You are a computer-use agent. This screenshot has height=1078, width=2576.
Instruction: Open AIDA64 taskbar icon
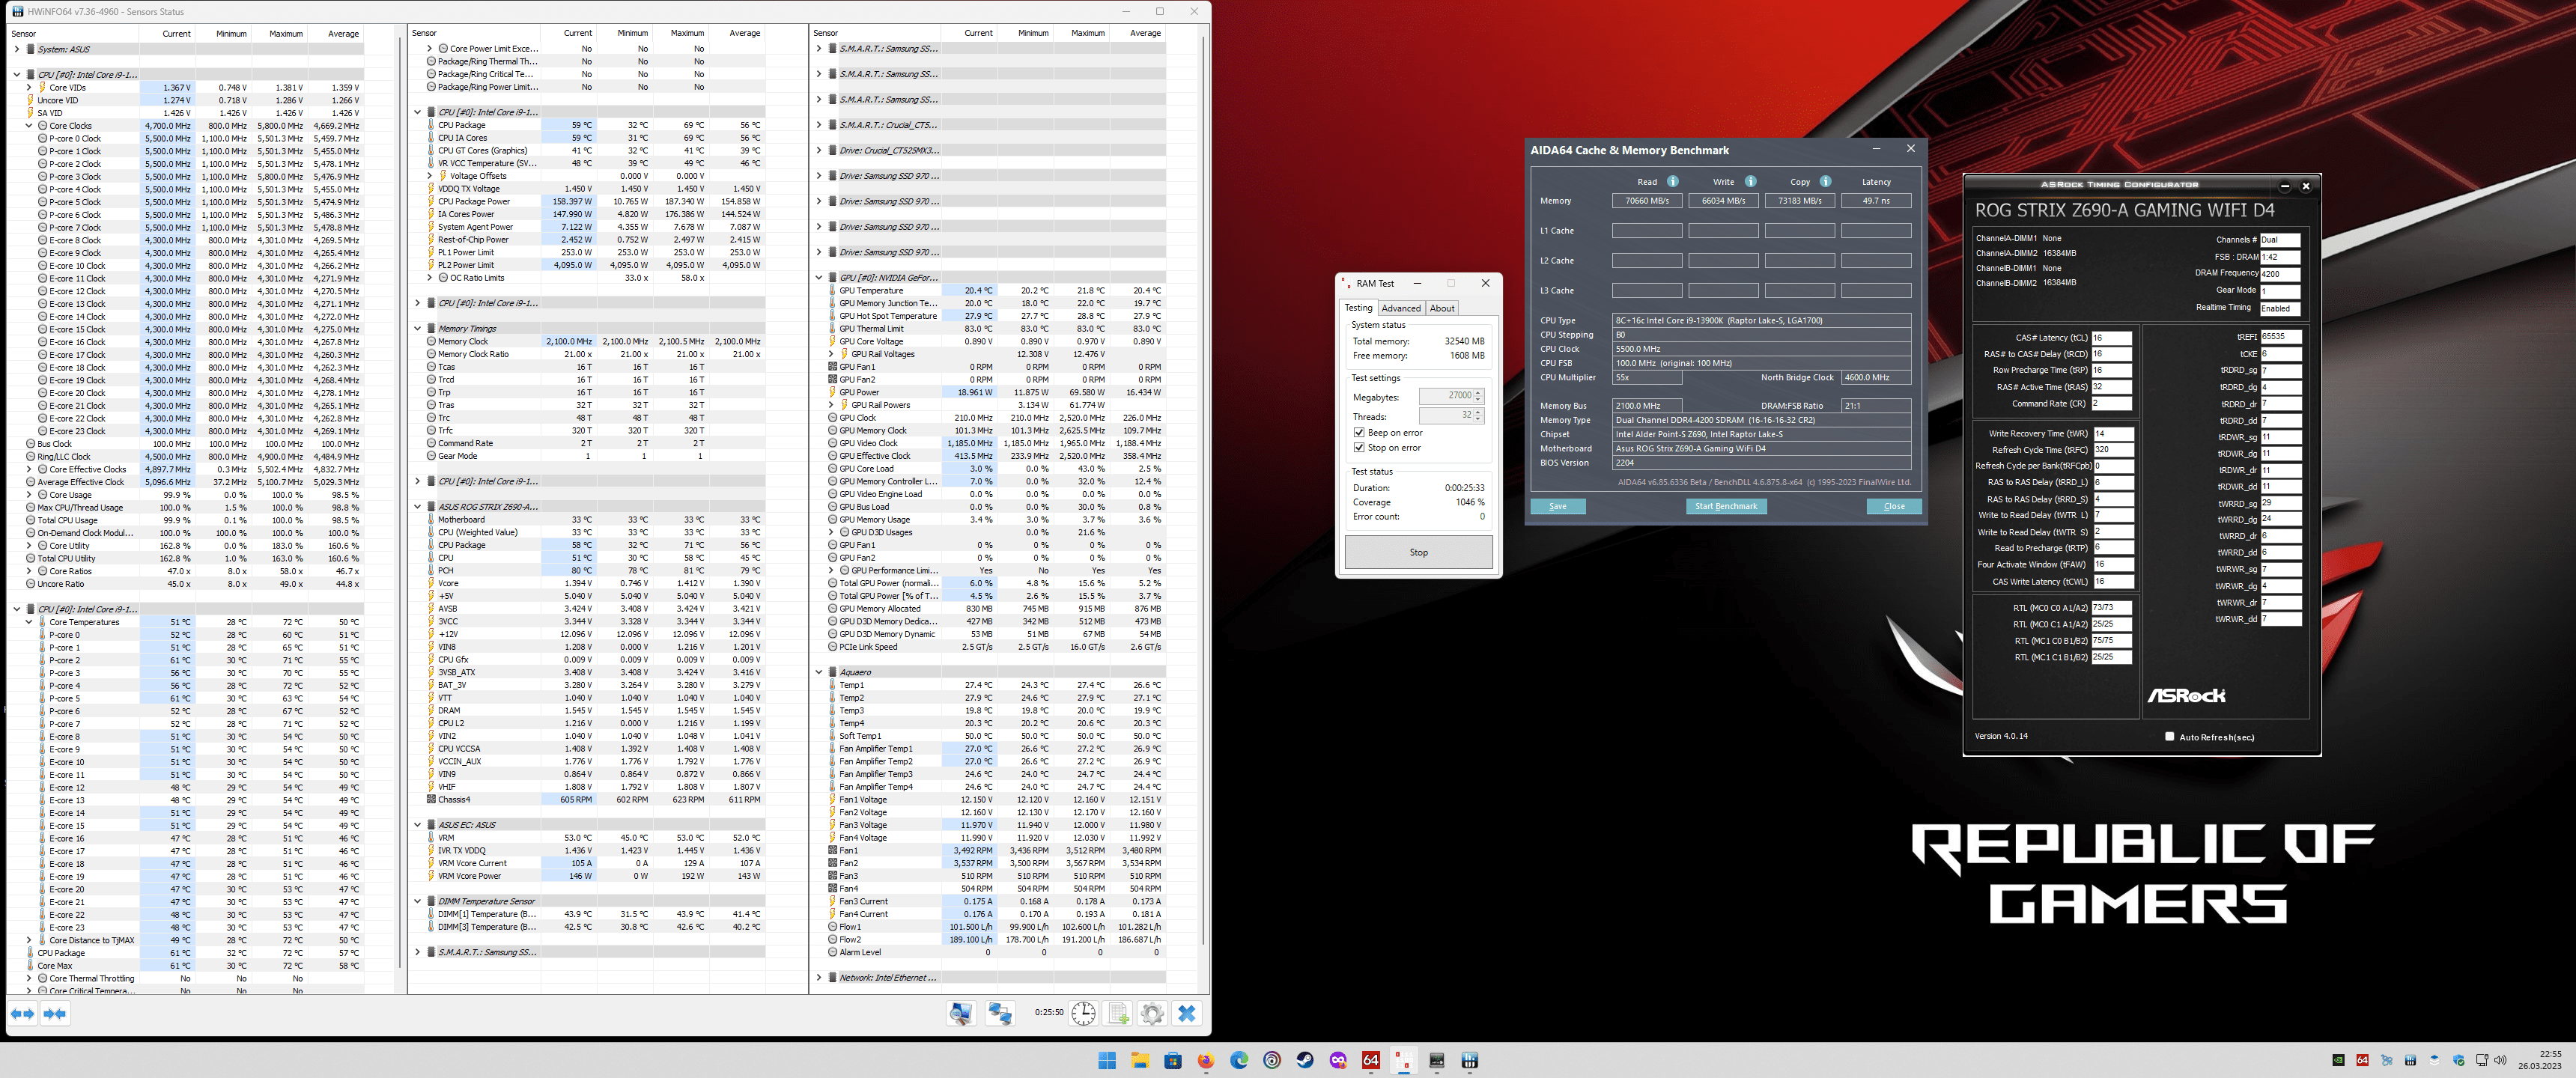1371,1060
